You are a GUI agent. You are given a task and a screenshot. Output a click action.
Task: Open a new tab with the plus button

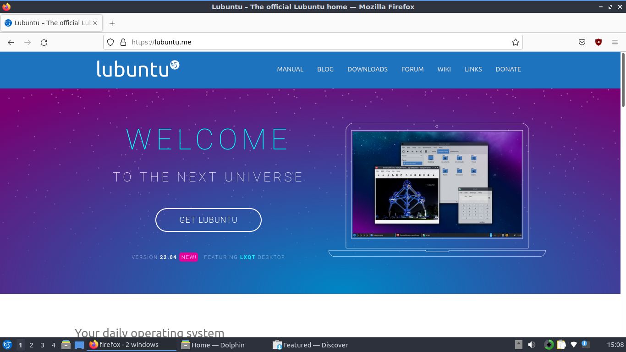[112, 23]
